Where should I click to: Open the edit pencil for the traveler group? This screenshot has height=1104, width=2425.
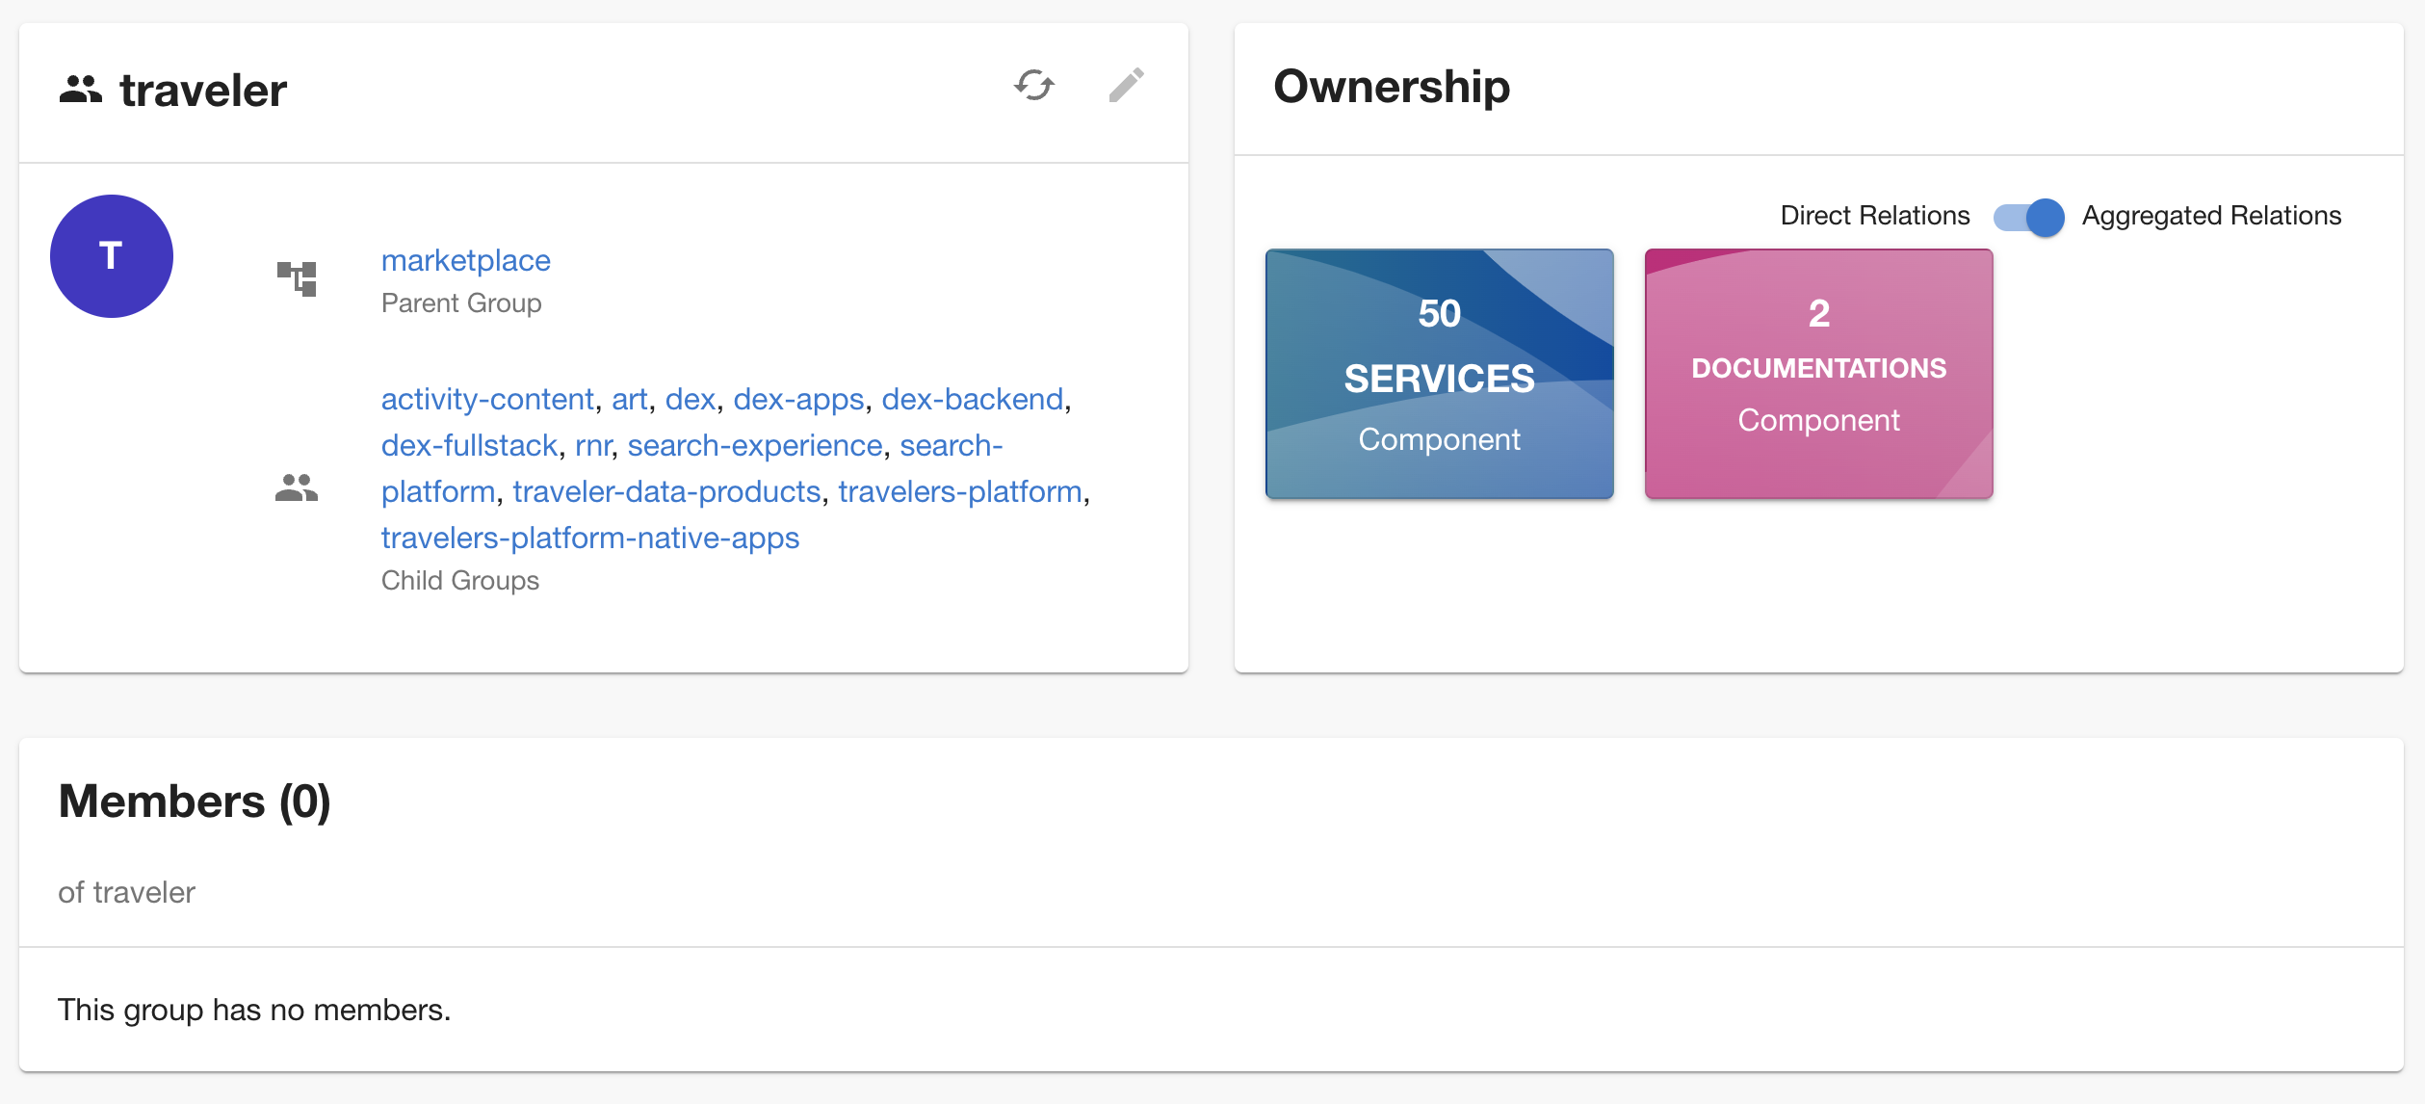pos(1128,86)
